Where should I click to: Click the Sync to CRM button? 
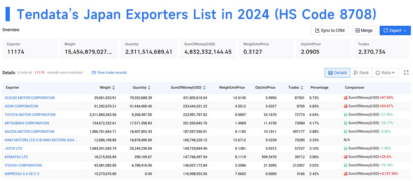(x=329, y=31)
